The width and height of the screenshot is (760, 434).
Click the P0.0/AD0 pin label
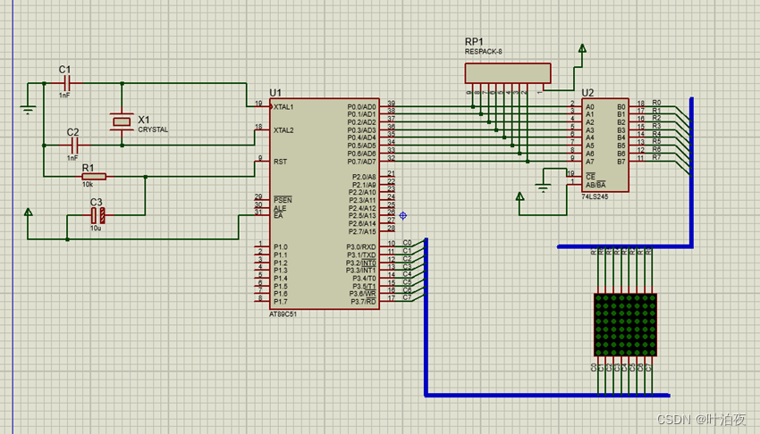tap(361, 107)
